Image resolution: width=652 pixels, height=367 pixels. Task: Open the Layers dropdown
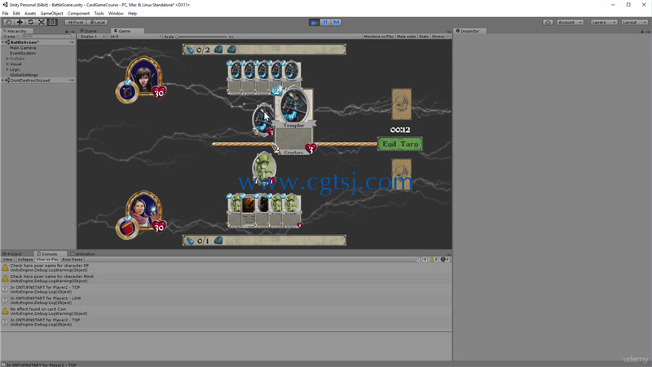coord(604,22)
